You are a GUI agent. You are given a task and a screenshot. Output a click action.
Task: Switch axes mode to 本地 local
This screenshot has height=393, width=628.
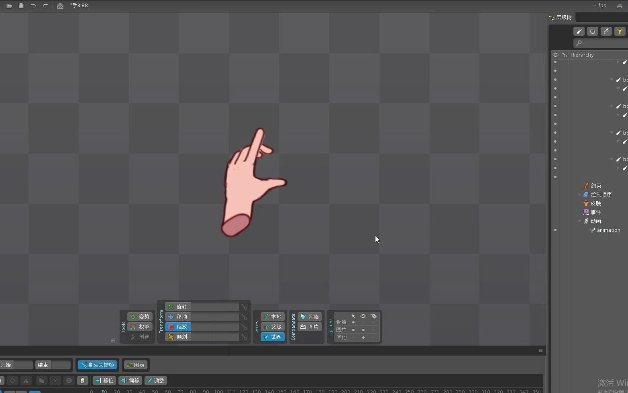272,317
